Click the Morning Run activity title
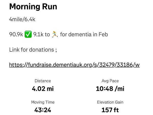The width and height of the screenshot is (153, 115). pos(33,7)
